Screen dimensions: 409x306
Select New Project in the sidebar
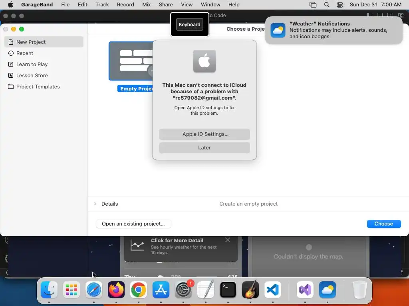pyautogui.click(x=44, y=42)
